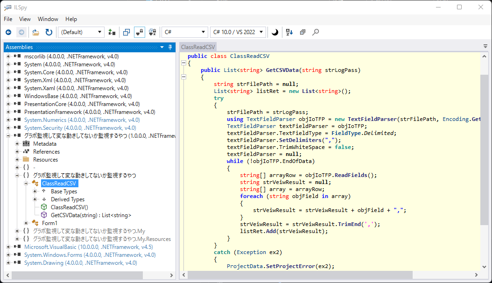Select the ClassReadCSV document tab
The image size is (492, 283).
click(198, 47)
